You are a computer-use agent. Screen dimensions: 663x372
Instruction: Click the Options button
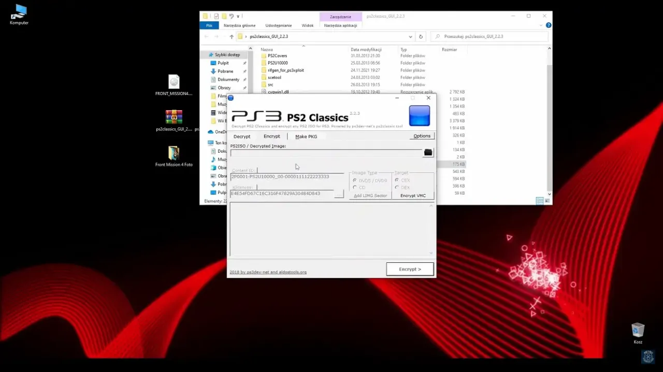pos(422,136)
